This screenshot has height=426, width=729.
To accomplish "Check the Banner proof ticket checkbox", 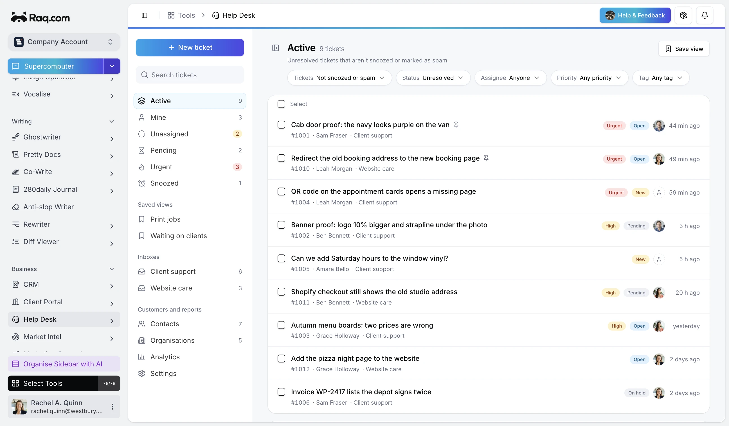I will (x=281, y=225).
